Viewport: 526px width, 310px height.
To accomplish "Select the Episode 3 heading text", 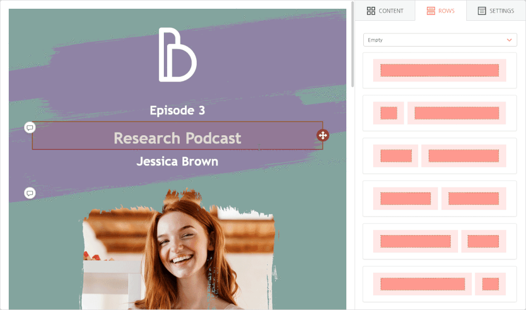I will tap(177, 111).
